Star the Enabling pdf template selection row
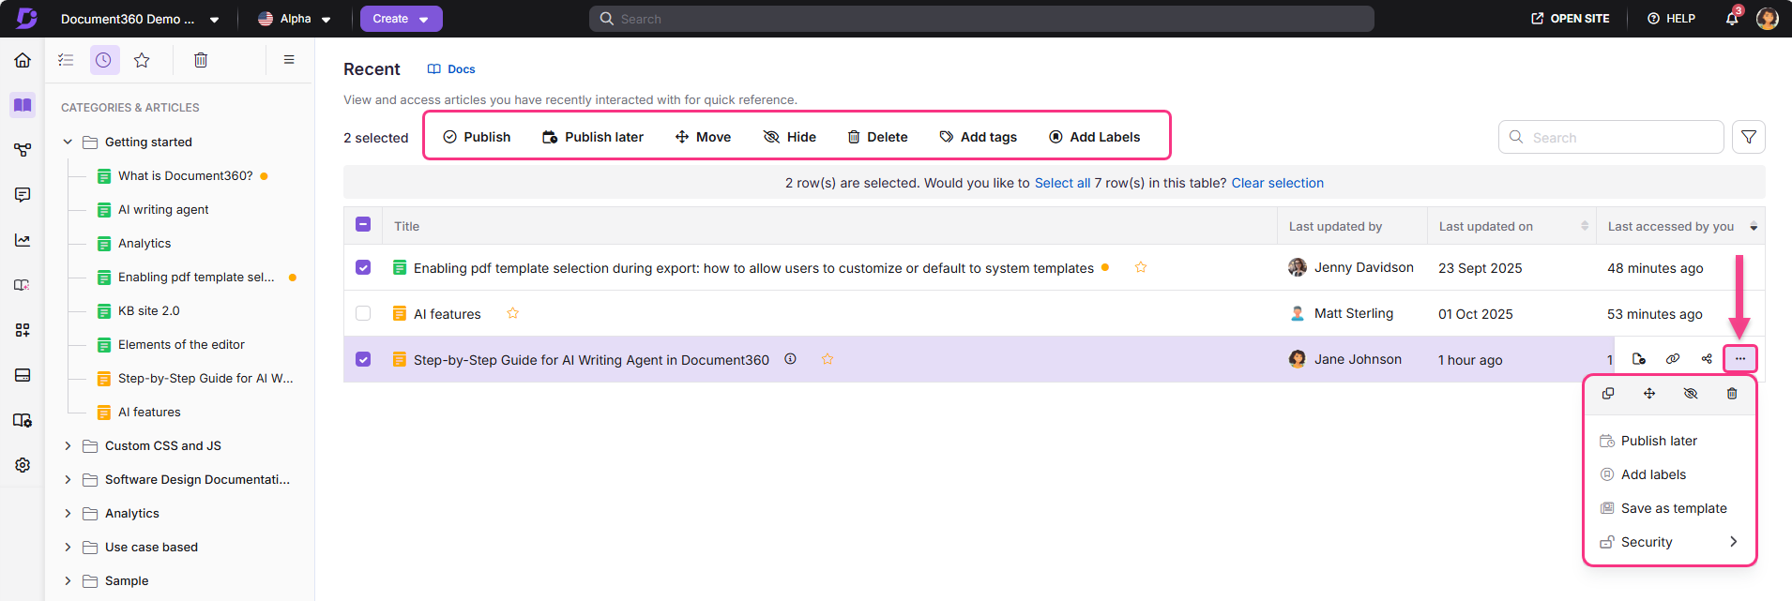Screen dimensions: 1792x601 [1141, 267]
